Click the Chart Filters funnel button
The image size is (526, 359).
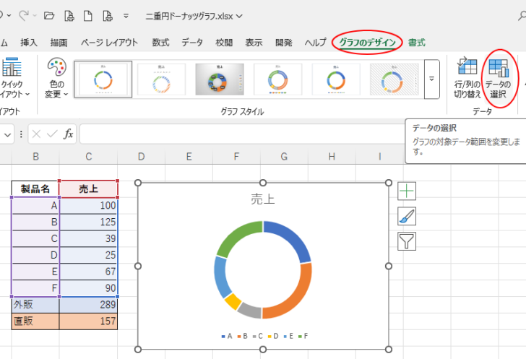coord(407,241)
